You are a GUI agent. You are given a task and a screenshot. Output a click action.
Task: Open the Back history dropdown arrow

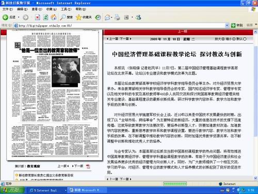[19, 17]
